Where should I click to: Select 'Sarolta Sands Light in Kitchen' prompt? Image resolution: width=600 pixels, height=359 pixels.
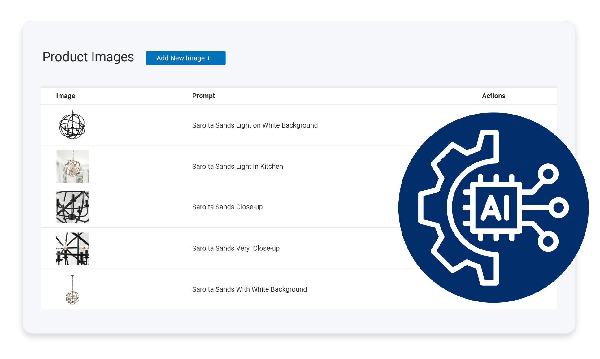(x=237, y=167)
